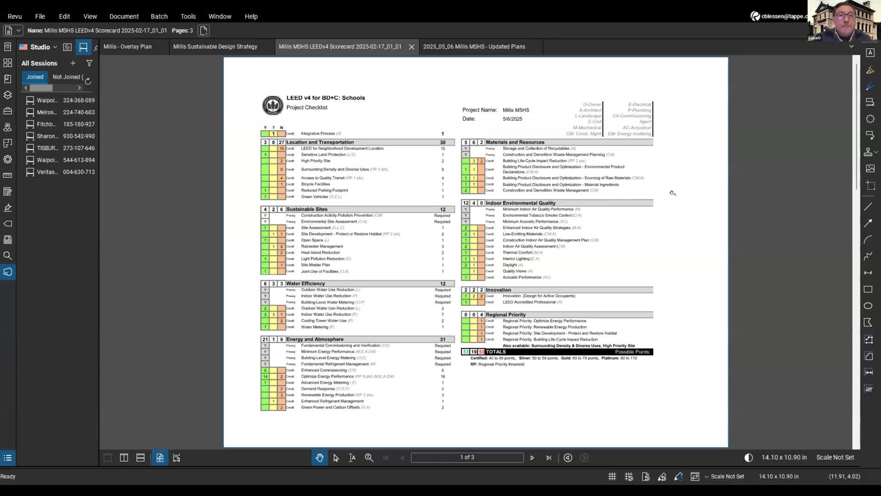Viewport: 881px width, 496px height.
Task: Add a new session with plus button
Action: (x=72, y=63)
